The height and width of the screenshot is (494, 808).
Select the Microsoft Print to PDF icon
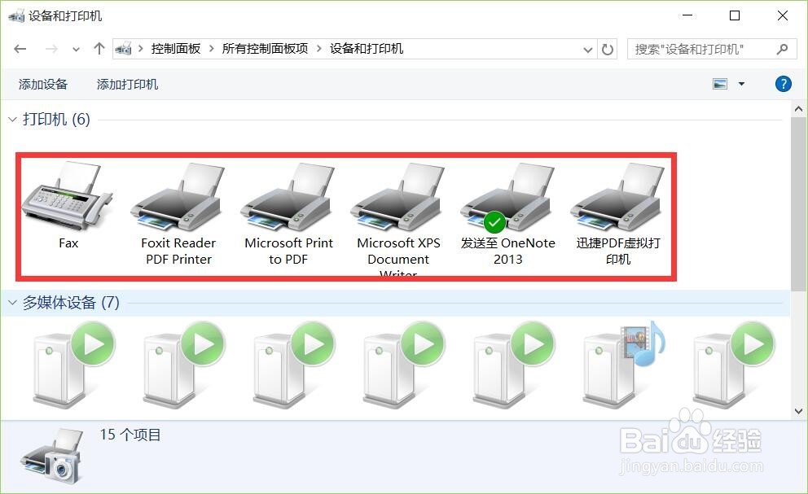click(288, 196)
